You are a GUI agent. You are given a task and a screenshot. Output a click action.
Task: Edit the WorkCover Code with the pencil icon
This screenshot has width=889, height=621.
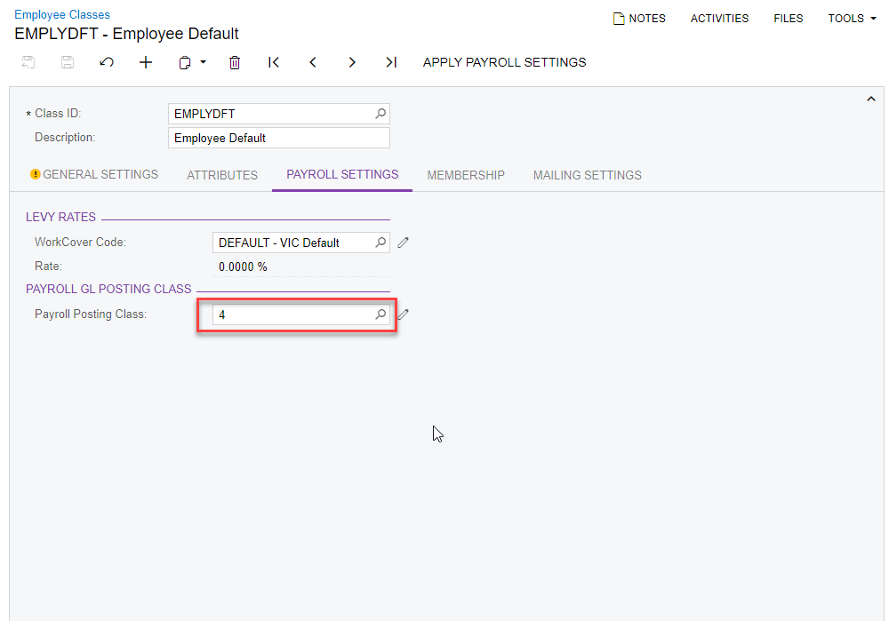pos(403,242)
